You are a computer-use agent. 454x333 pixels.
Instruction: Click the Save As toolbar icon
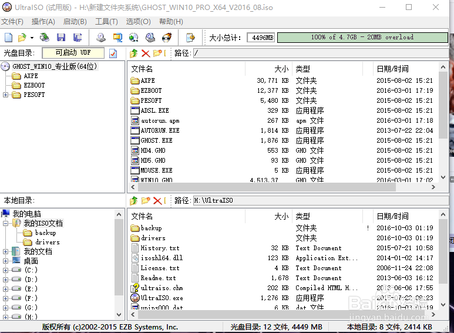tap(78, 38)
